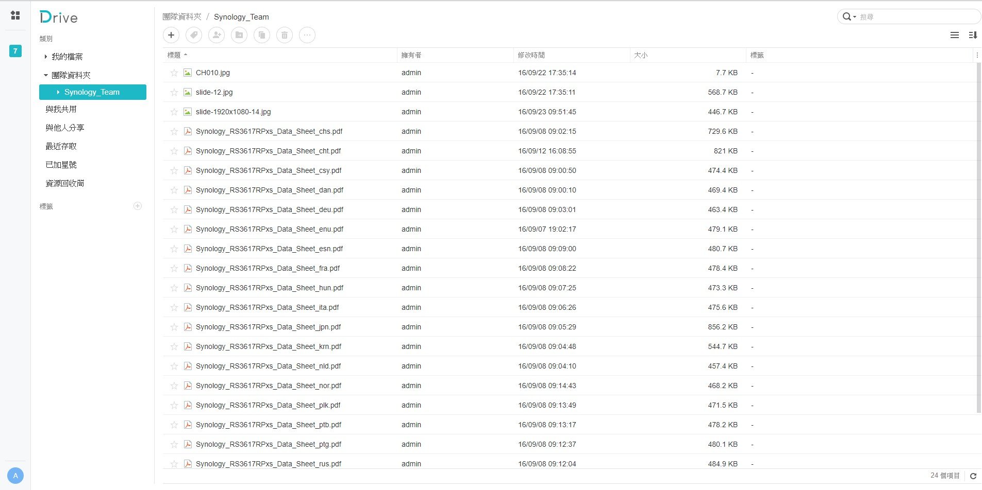Click the Data_Sheet_chs.pdf PDF icon
982x490 pixels.
(188, 131)
